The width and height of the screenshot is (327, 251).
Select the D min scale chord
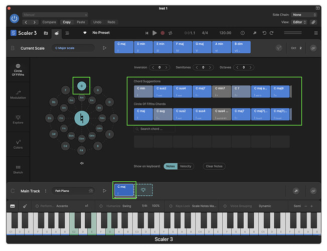(143, 47)
